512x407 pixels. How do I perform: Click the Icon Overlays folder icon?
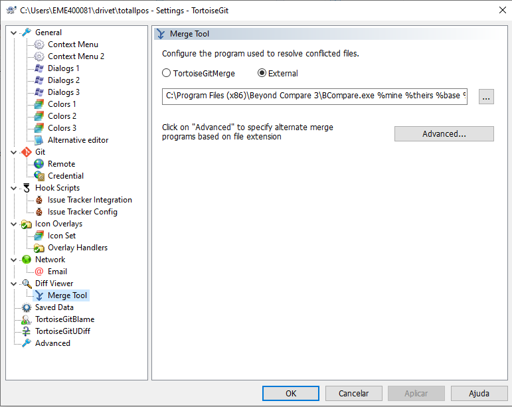(27, 224)
